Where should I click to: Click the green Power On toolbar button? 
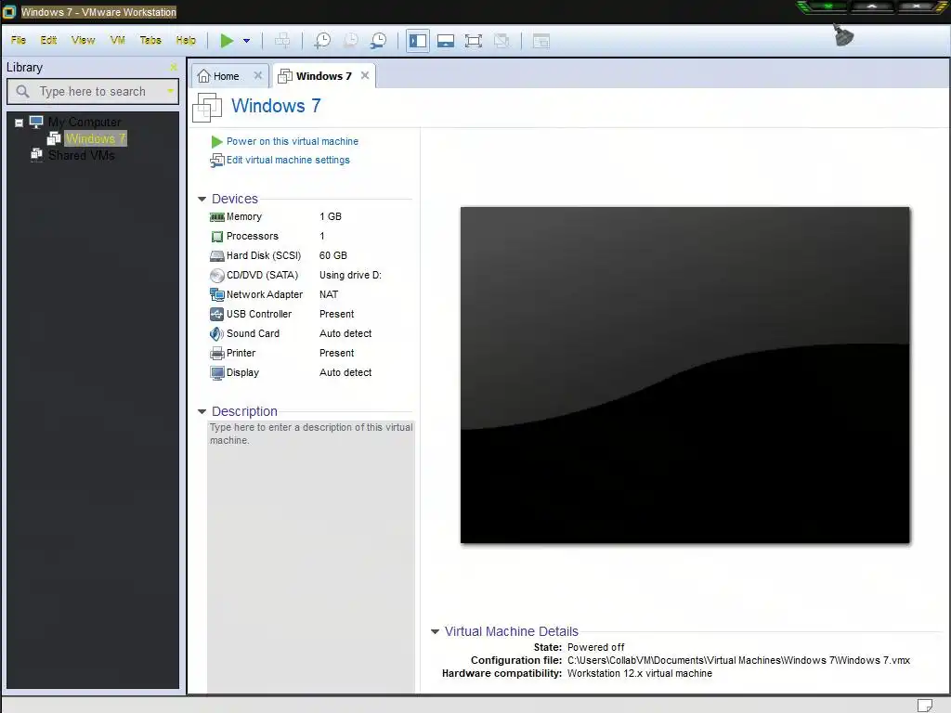(x=227, y=41)
